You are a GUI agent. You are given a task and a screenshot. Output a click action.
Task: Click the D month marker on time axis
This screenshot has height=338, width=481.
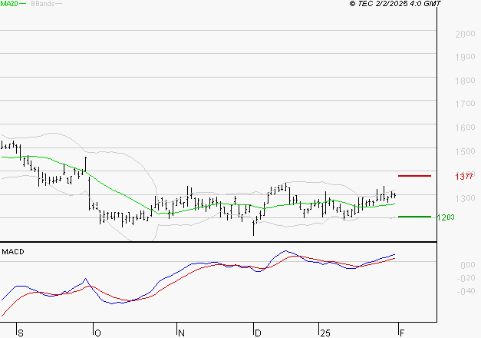click(x=258, y=333)
